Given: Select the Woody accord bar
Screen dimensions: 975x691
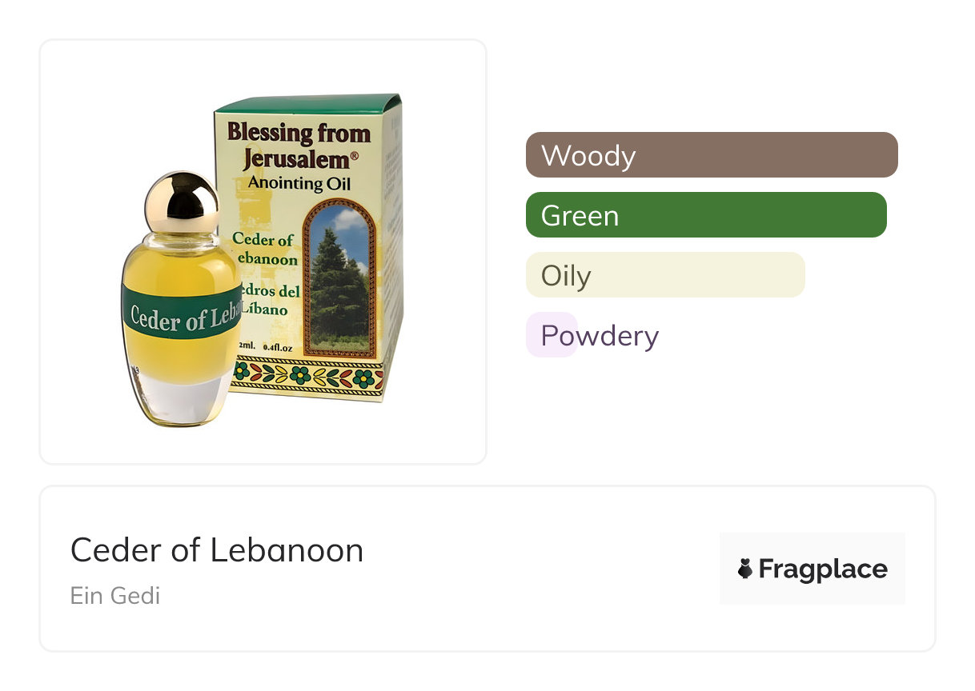Looking at the screenshot, I should (x=712, y=154).
